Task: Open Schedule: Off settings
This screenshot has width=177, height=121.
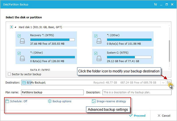Action: [16, 101]
